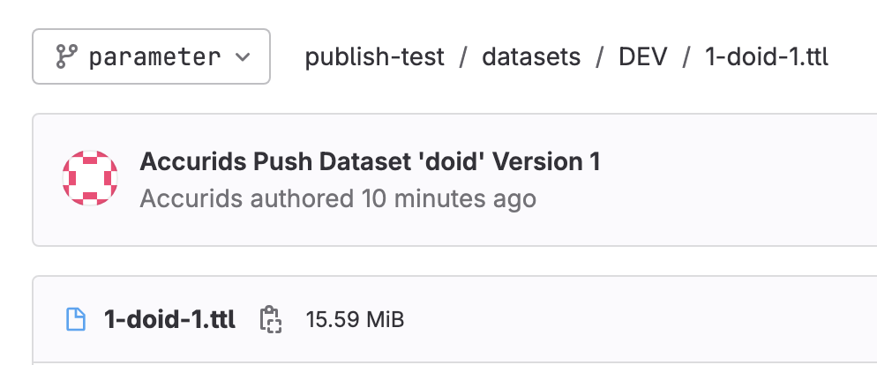
Task: View the Accurids author profile link
Action: (191, 197)
